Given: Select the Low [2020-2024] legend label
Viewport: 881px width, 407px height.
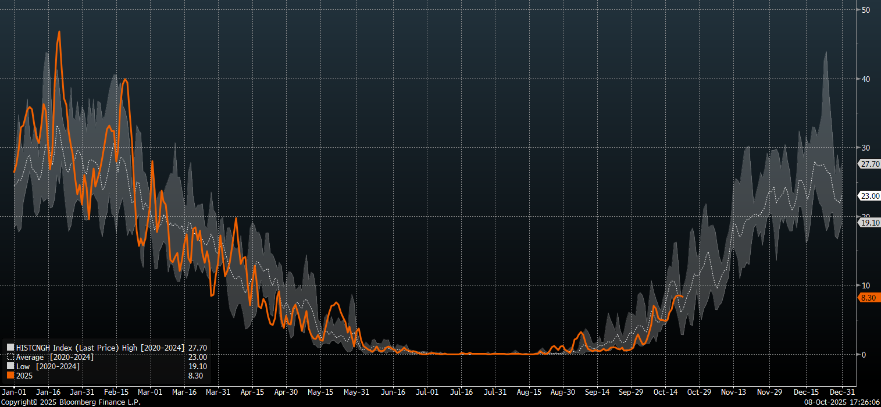Looking at the screenshot, I should point(48,366).
